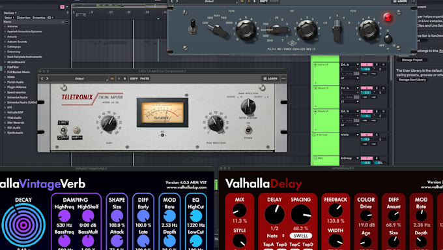The height and width of the screenshot is (250, 443).
Task: Click the VintageVerb HighShelf knob
Action: [88, 216]
